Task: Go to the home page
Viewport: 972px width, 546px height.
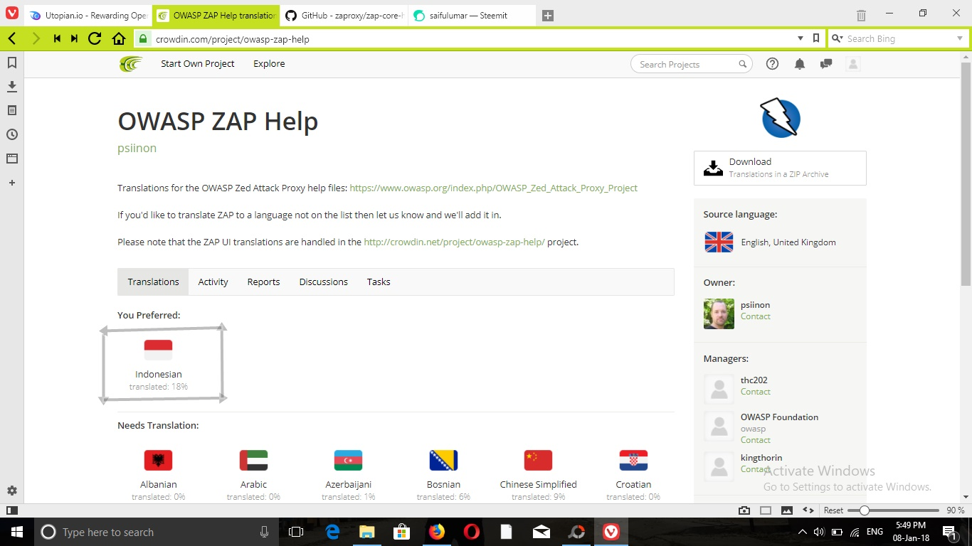Action: 119,39
